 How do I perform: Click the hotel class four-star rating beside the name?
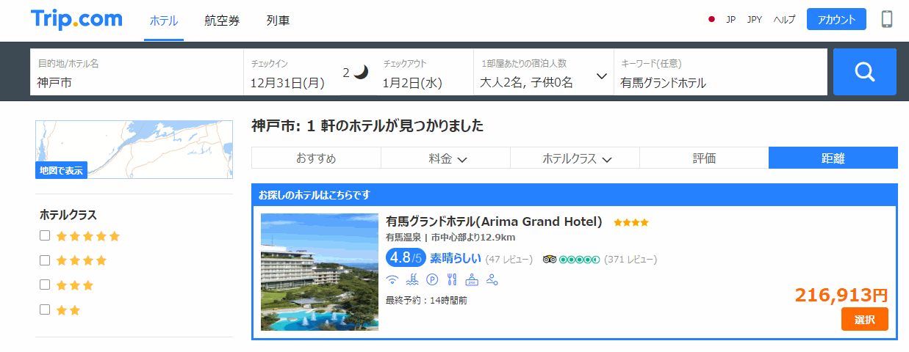(x=631, y=222)
